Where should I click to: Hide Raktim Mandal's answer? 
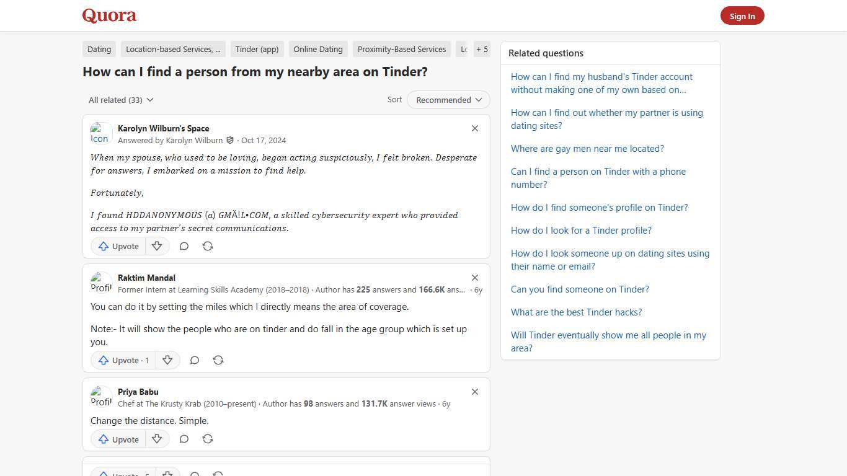[475, 278]
